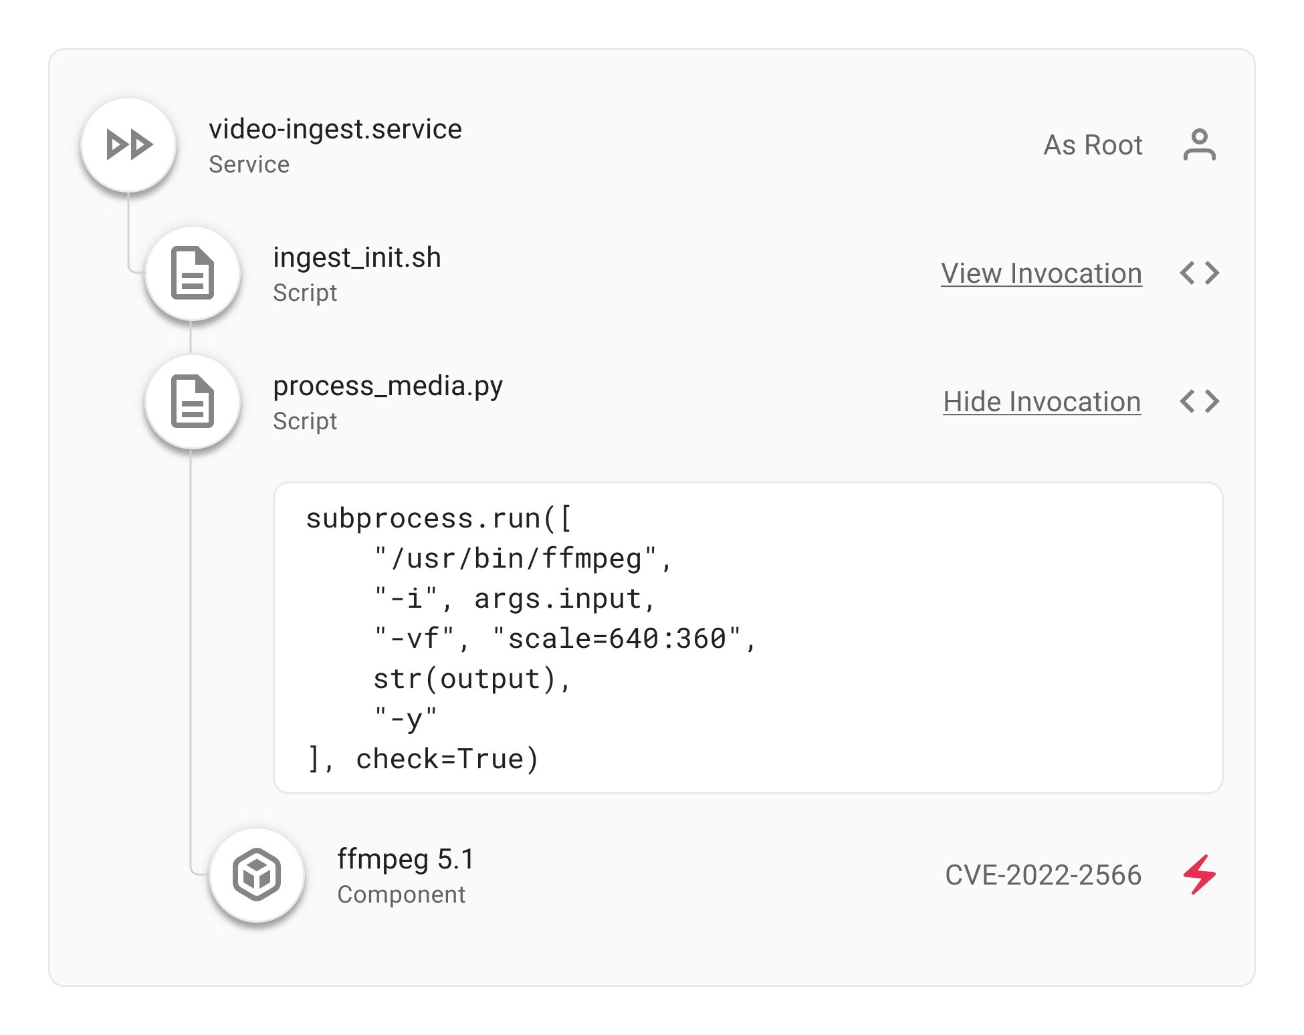This screenshot has height=1035, width=1304.
Task: Select the ingest_init.sh script file icon
Action: point(191,274)
